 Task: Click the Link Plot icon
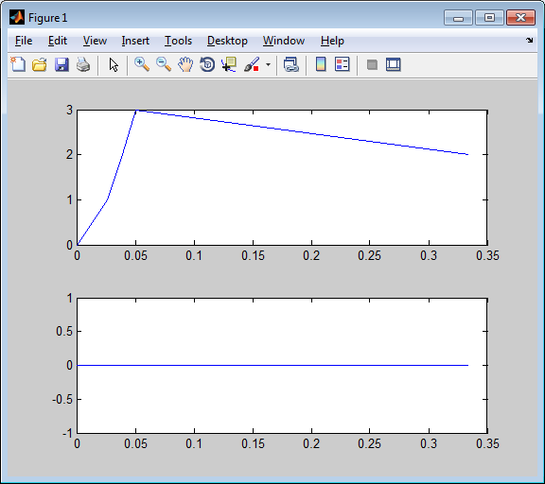click(290, 64)
